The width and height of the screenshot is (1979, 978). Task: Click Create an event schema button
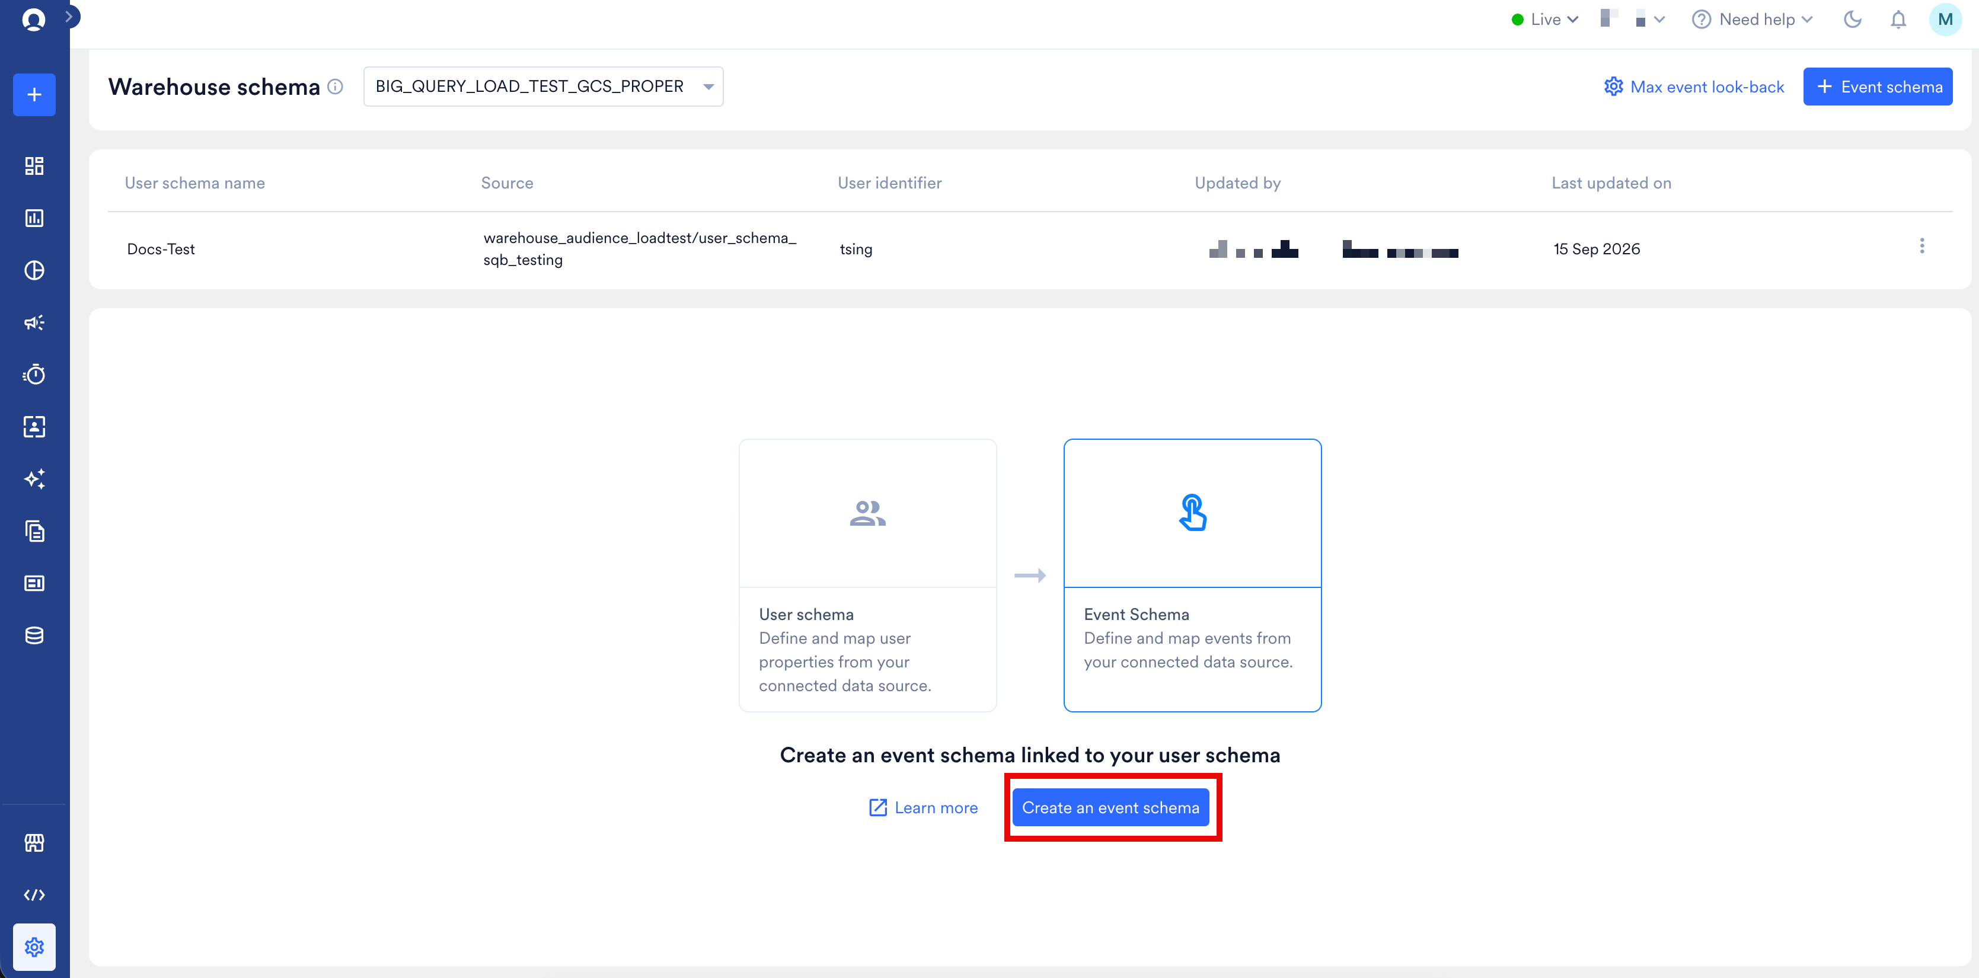coord(1110,807)
